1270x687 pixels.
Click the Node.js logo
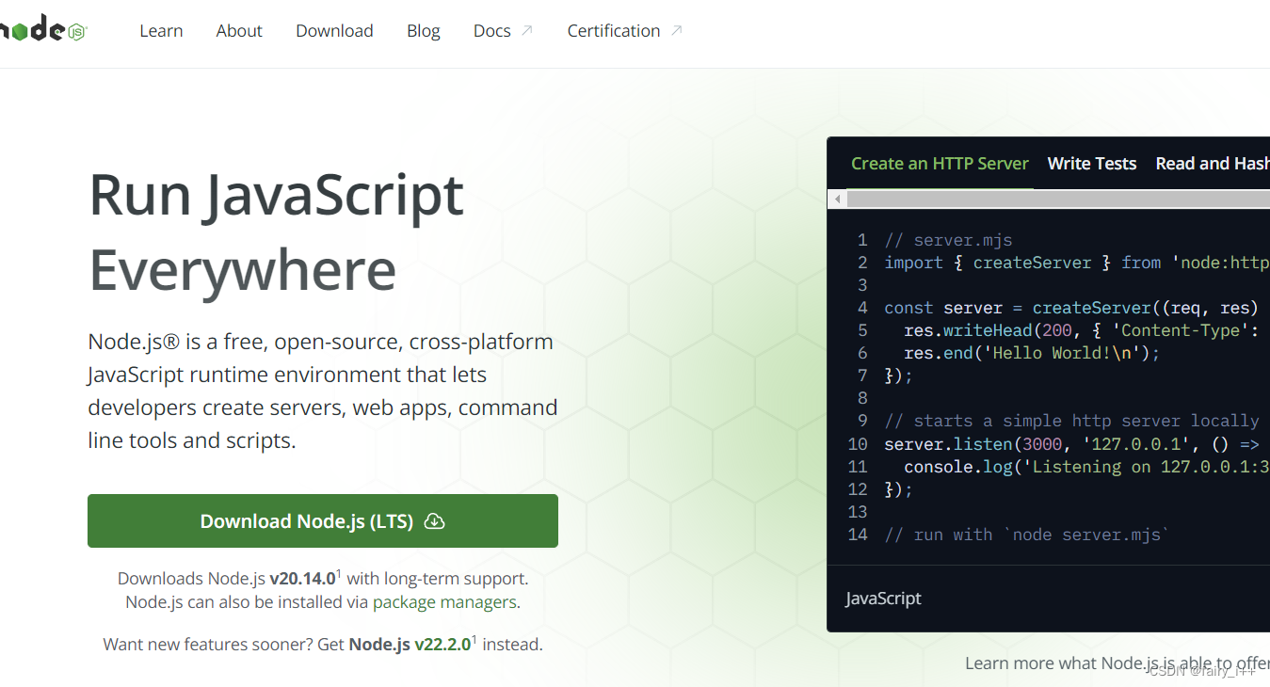click(43, 30)
